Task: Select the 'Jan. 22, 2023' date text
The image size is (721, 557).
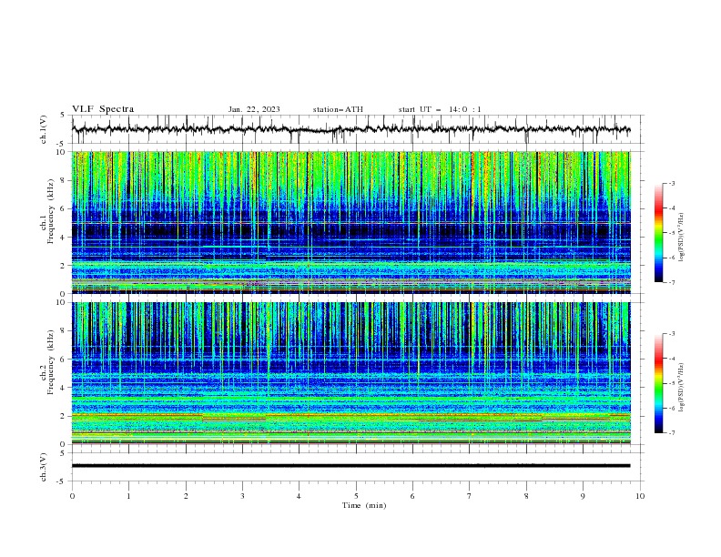Action: pyautogui.click(x=254, y=109)
